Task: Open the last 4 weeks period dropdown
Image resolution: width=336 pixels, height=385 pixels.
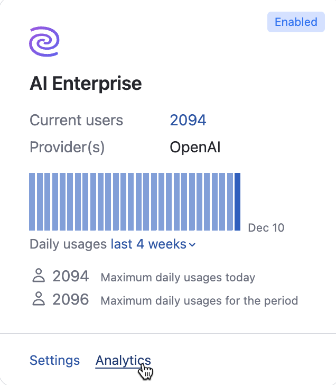Action: (x=148, y=244)
